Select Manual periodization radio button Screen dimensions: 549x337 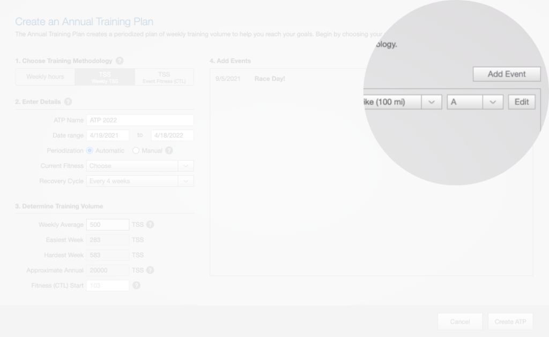pyautogui.click(x=136, y=151)
